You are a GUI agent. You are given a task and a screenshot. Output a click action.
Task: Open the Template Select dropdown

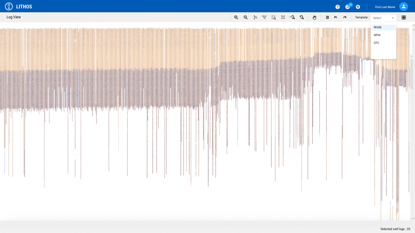click(x=384, y=18)
